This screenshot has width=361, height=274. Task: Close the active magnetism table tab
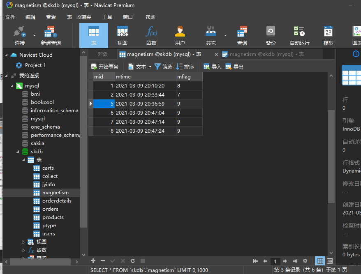tap(216, 55)
